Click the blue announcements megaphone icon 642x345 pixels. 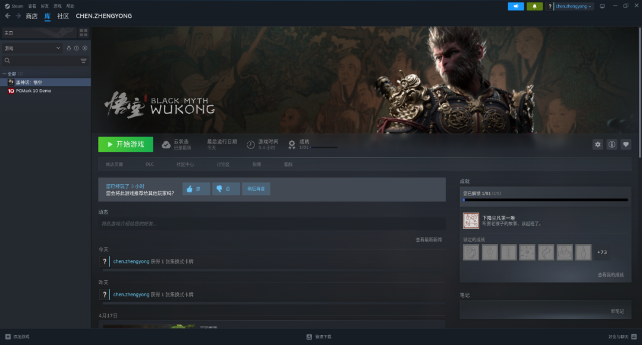pyautogui.click(x=516, y=6)
